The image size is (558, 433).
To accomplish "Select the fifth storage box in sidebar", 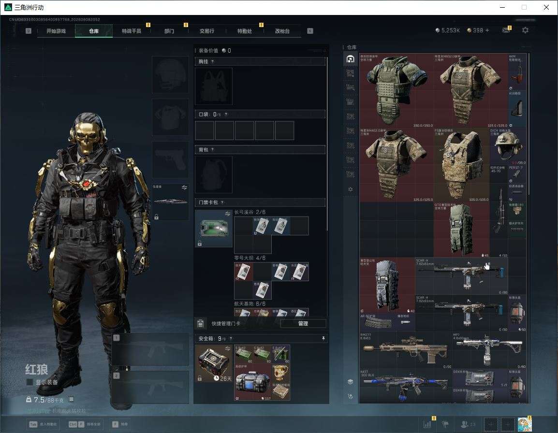I will (x=350, y=116).
